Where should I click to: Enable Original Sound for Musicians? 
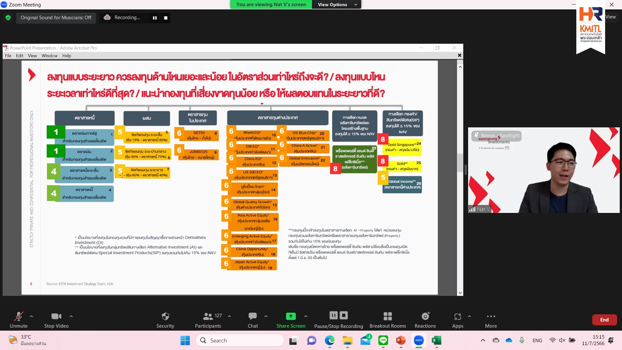56,18
